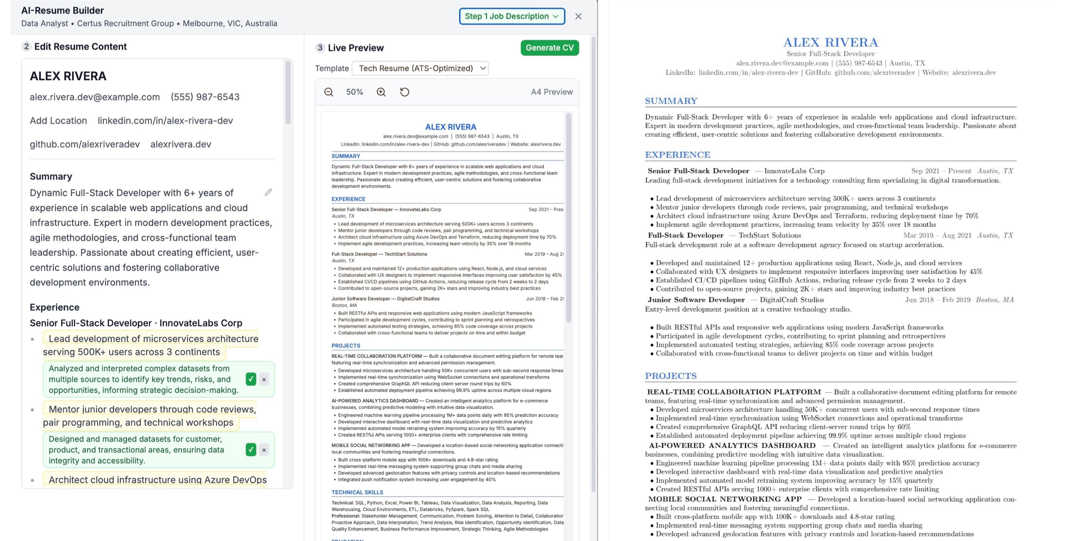
Task: Accept the 'Analyzed and interpreted complex datasets' suggestion
Action: pyautogui.click(x=250, y=379)
